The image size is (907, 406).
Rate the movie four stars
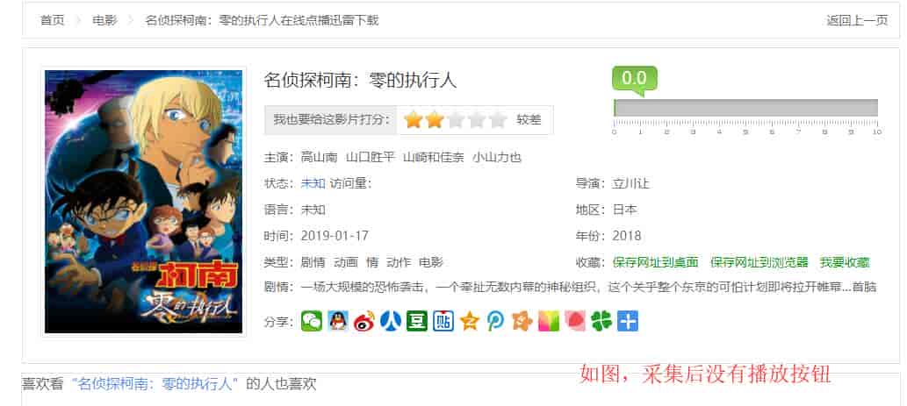(477, 120)
